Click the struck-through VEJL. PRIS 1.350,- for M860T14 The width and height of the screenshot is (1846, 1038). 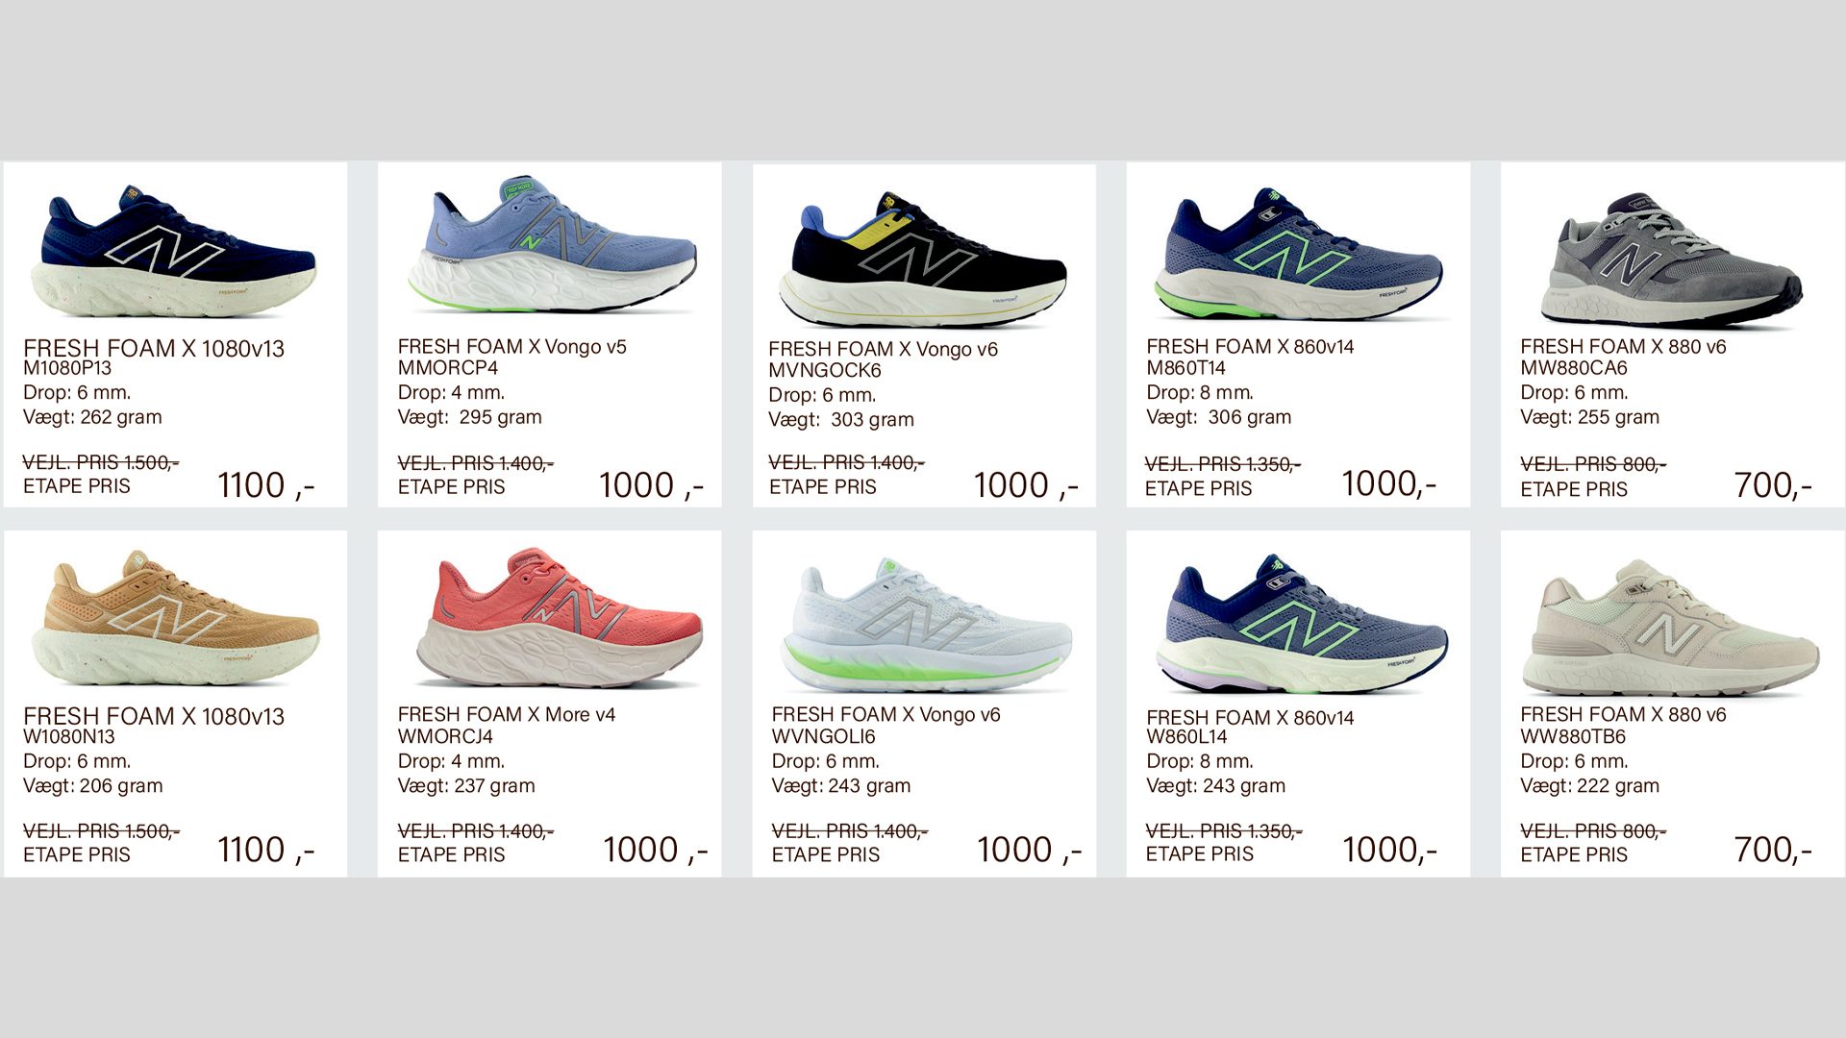(x=1223, y=464)
